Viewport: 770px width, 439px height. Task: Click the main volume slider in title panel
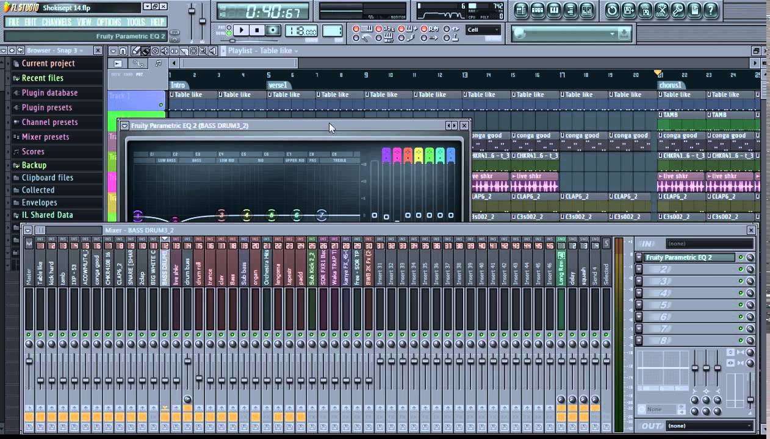191,11
